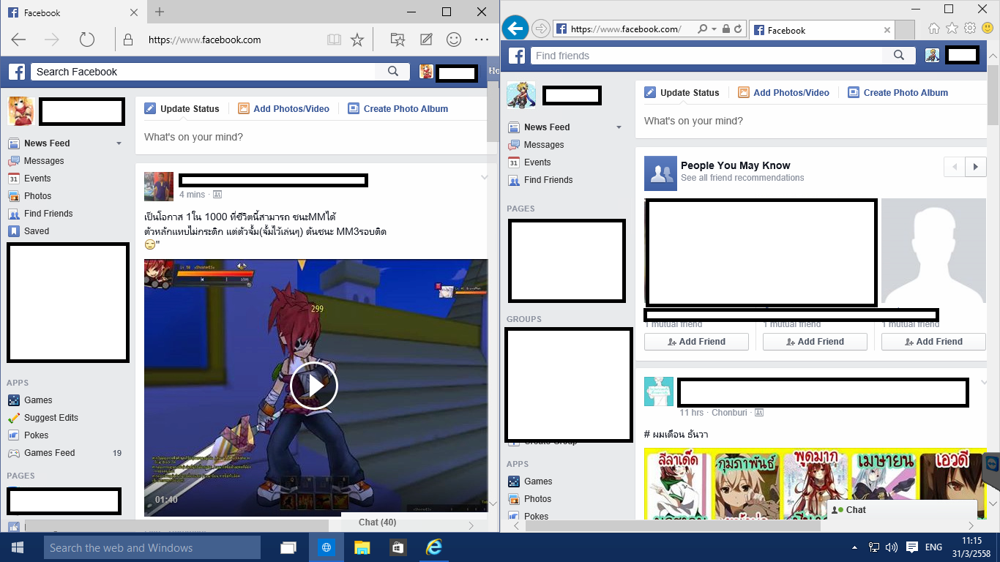Select Create Photo Album in IE window

click(898, 92)
